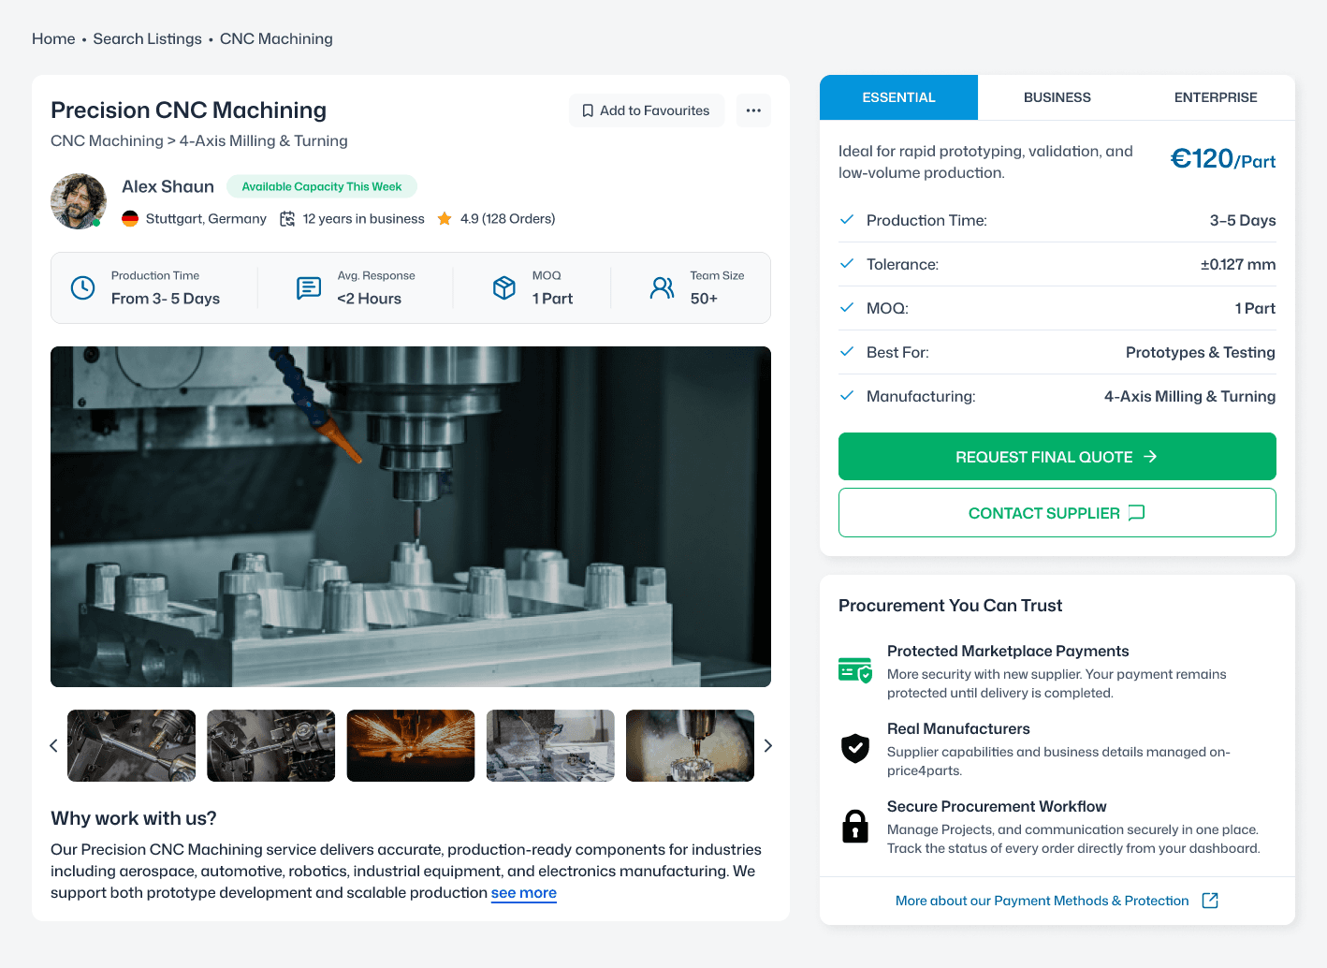
Task: Click the <2 Hours response value
Action: pos(370,299)
